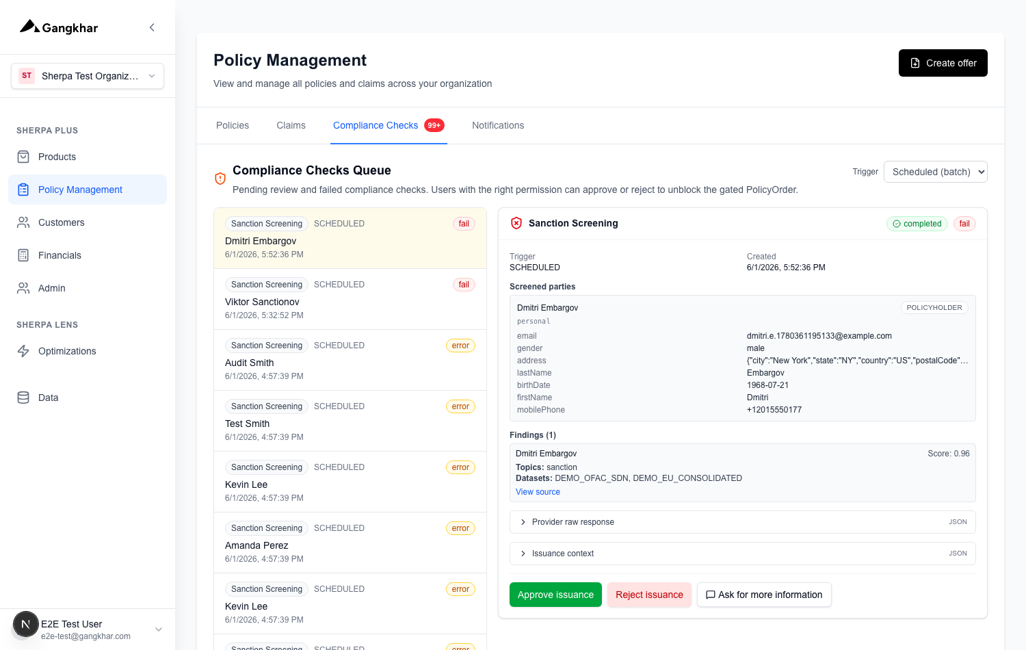This screenshot has width=1026, height=650.
Task: Expand Issuance context
Action: pos(743,554)
